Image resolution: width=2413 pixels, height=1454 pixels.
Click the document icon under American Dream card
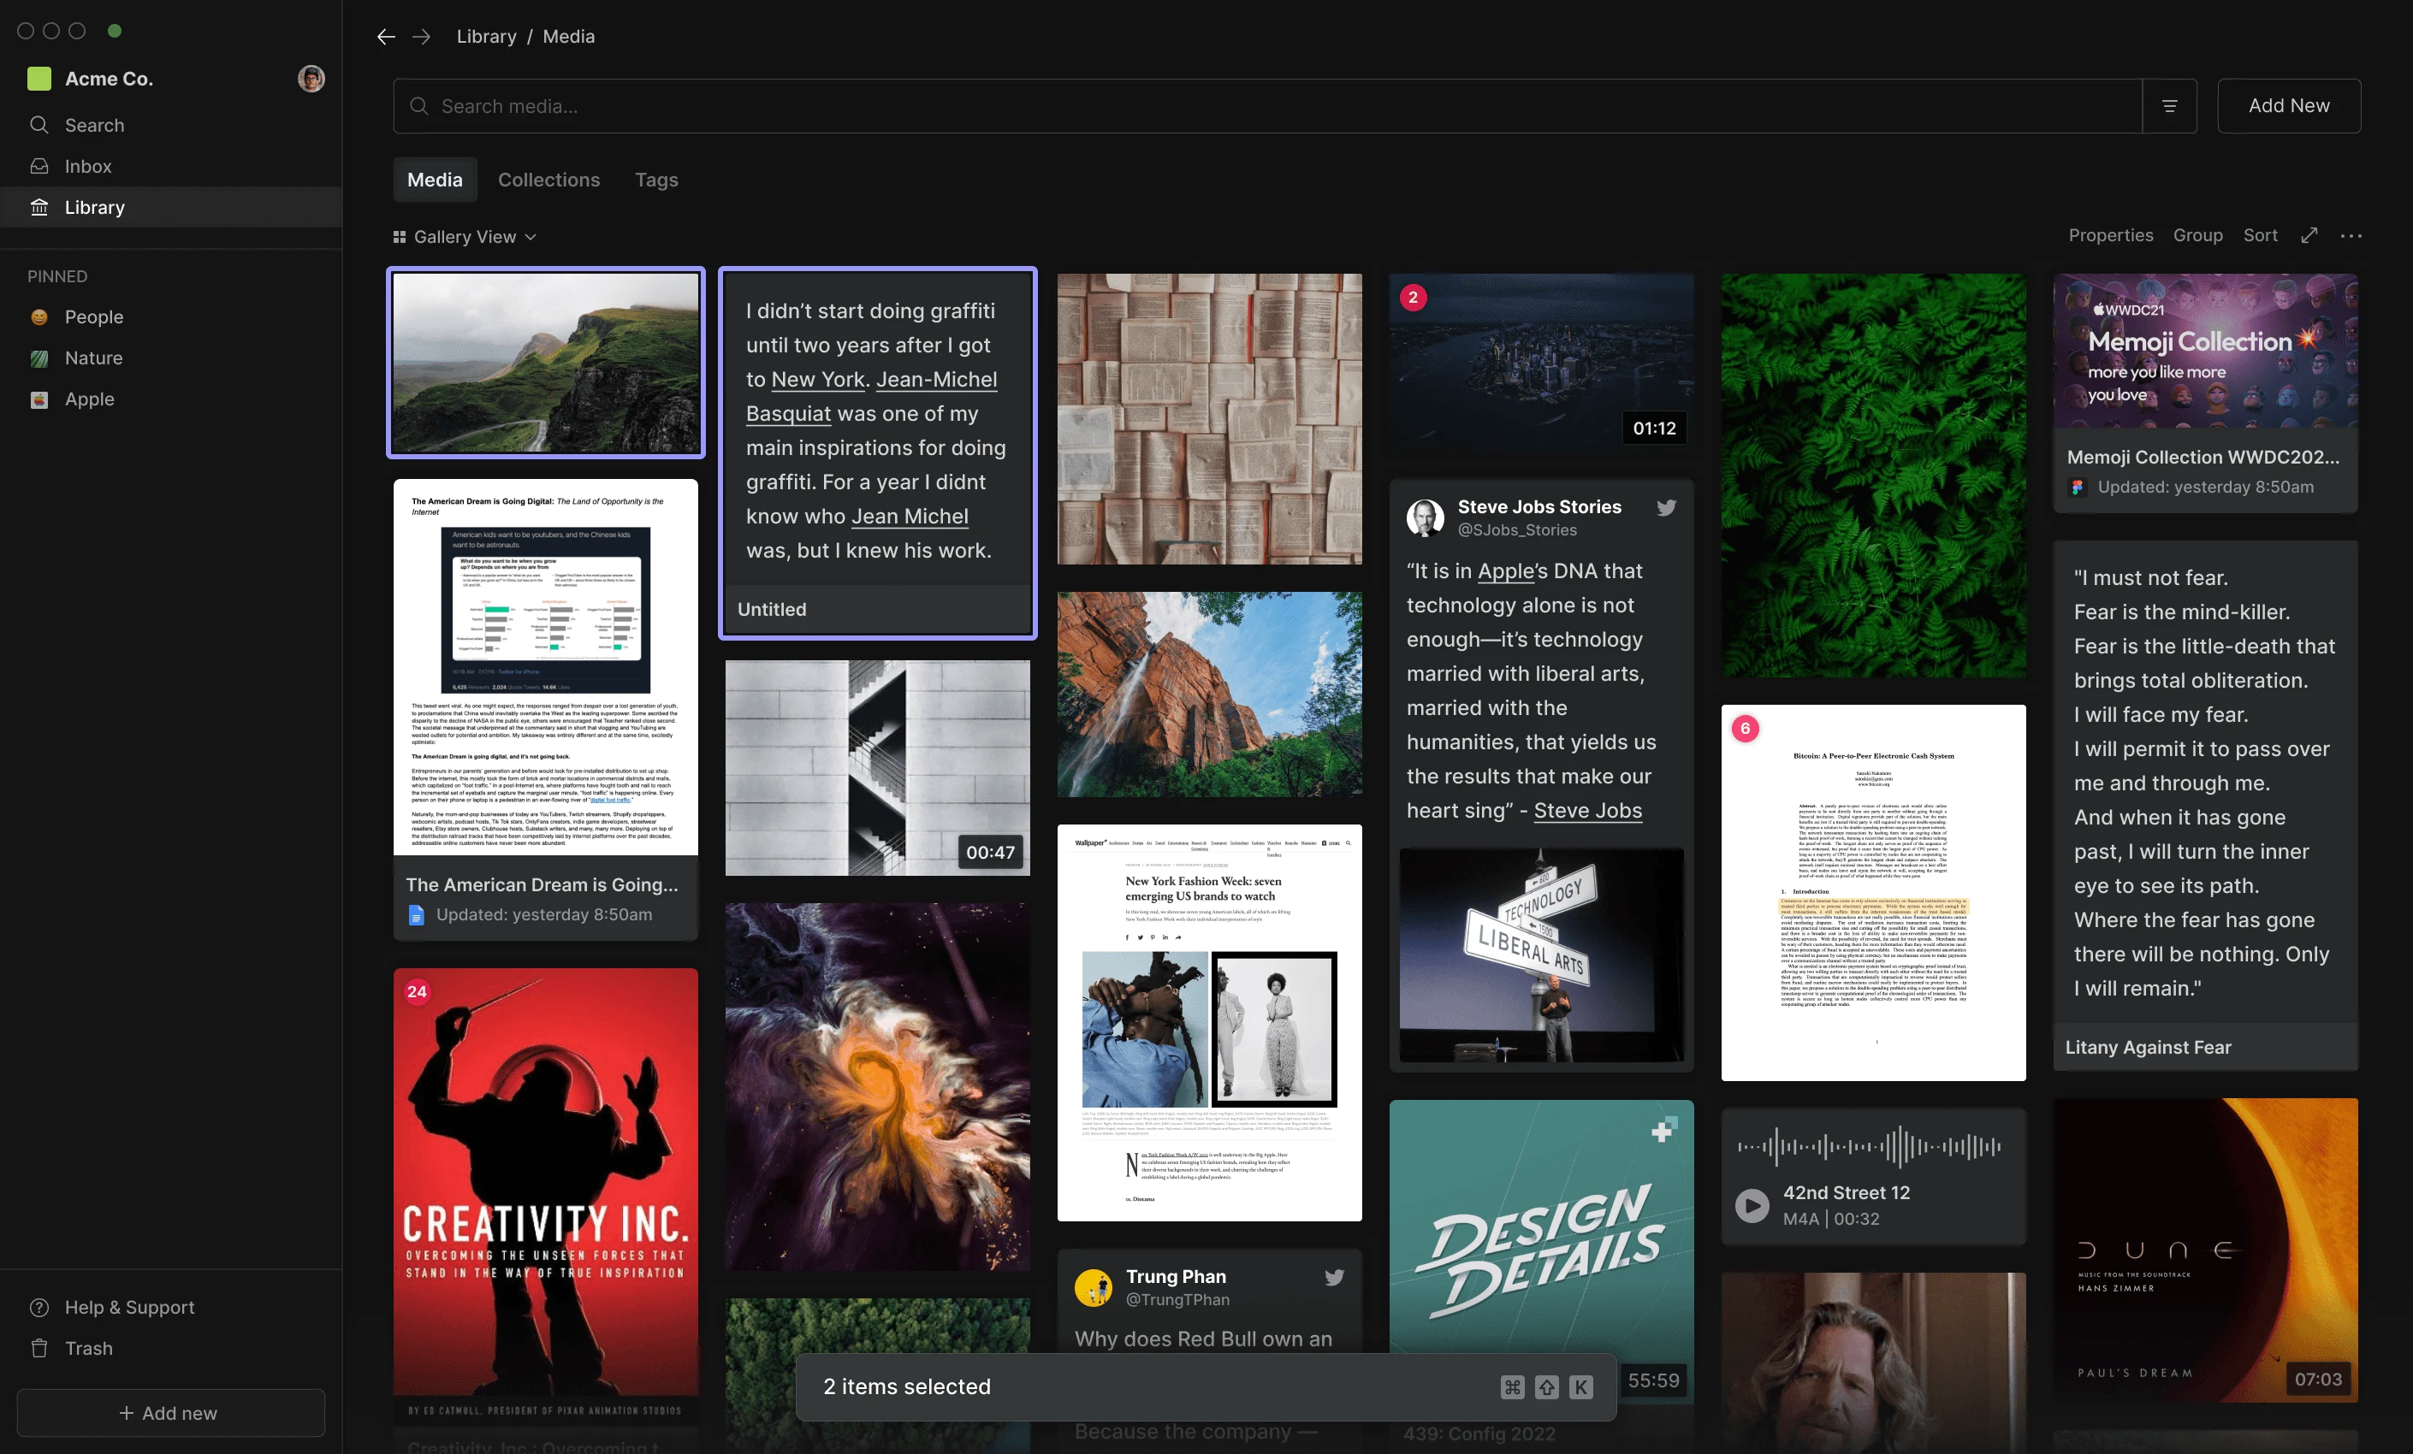416,914
